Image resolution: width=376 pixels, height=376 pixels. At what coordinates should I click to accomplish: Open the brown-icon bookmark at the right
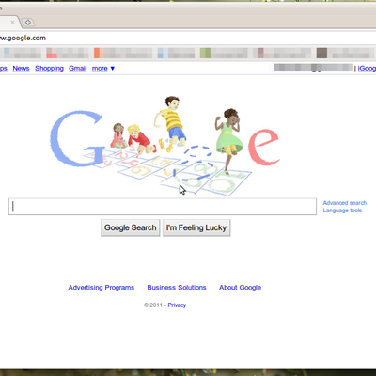click(346, 53)
